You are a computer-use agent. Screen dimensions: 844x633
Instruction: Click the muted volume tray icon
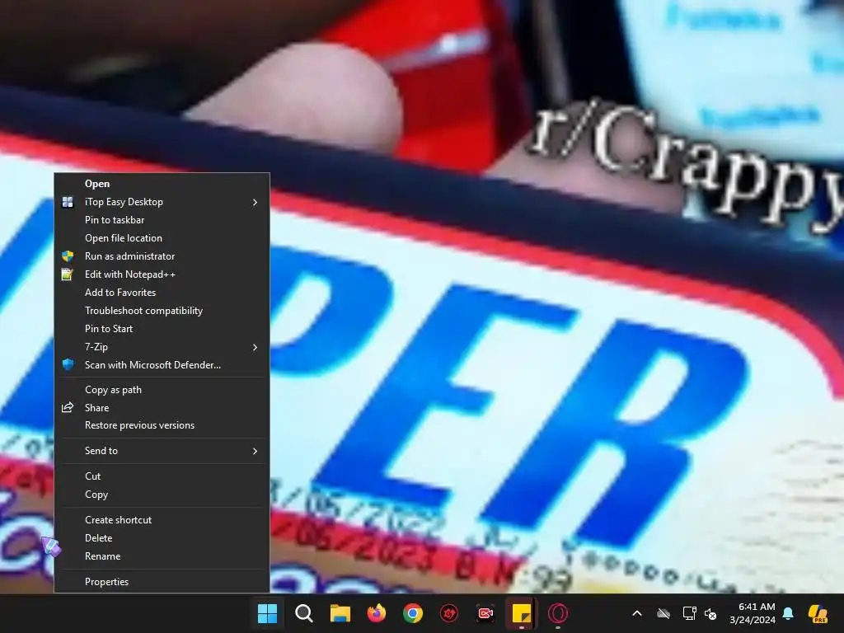[x=710, y=613]
